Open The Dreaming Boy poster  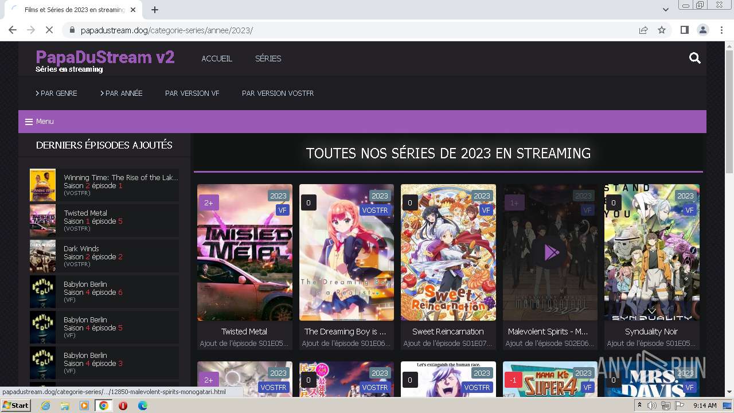click(x=346, y=252)
